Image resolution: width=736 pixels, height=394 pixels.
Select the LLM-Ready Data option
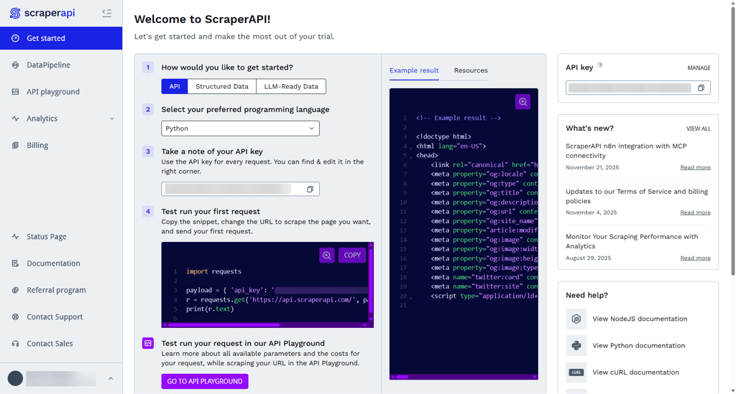[291, 86]
